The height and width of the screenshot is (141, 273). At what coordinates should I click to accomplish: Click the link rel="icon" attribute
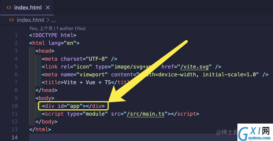[76, 67]
